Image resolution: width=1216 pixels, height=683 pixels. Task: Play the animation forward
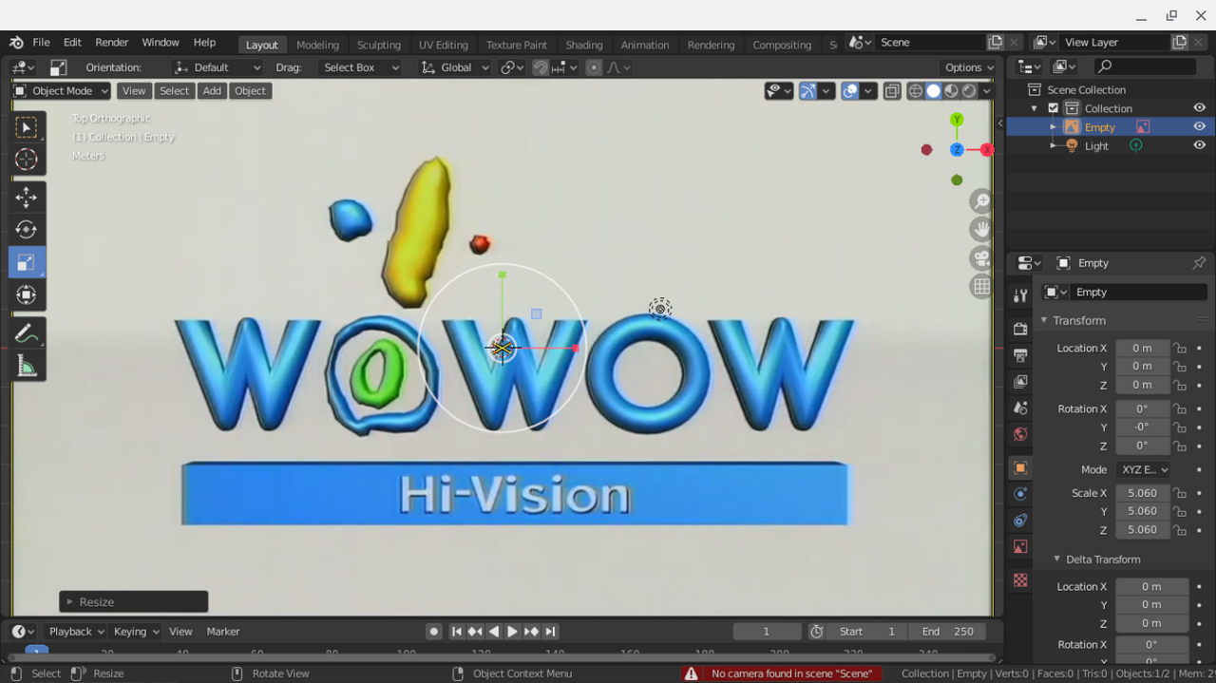tap(513, 632)
